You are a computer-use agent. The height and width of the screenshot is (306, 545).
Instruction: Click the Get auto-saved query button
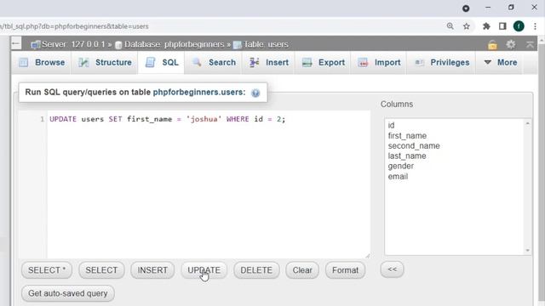click(x=68, y=293)
